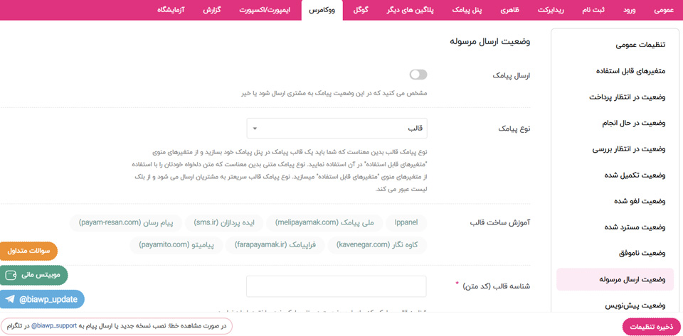
Task: Click the wallet icon on موبیتس مانی button
Action: (11, 276)
